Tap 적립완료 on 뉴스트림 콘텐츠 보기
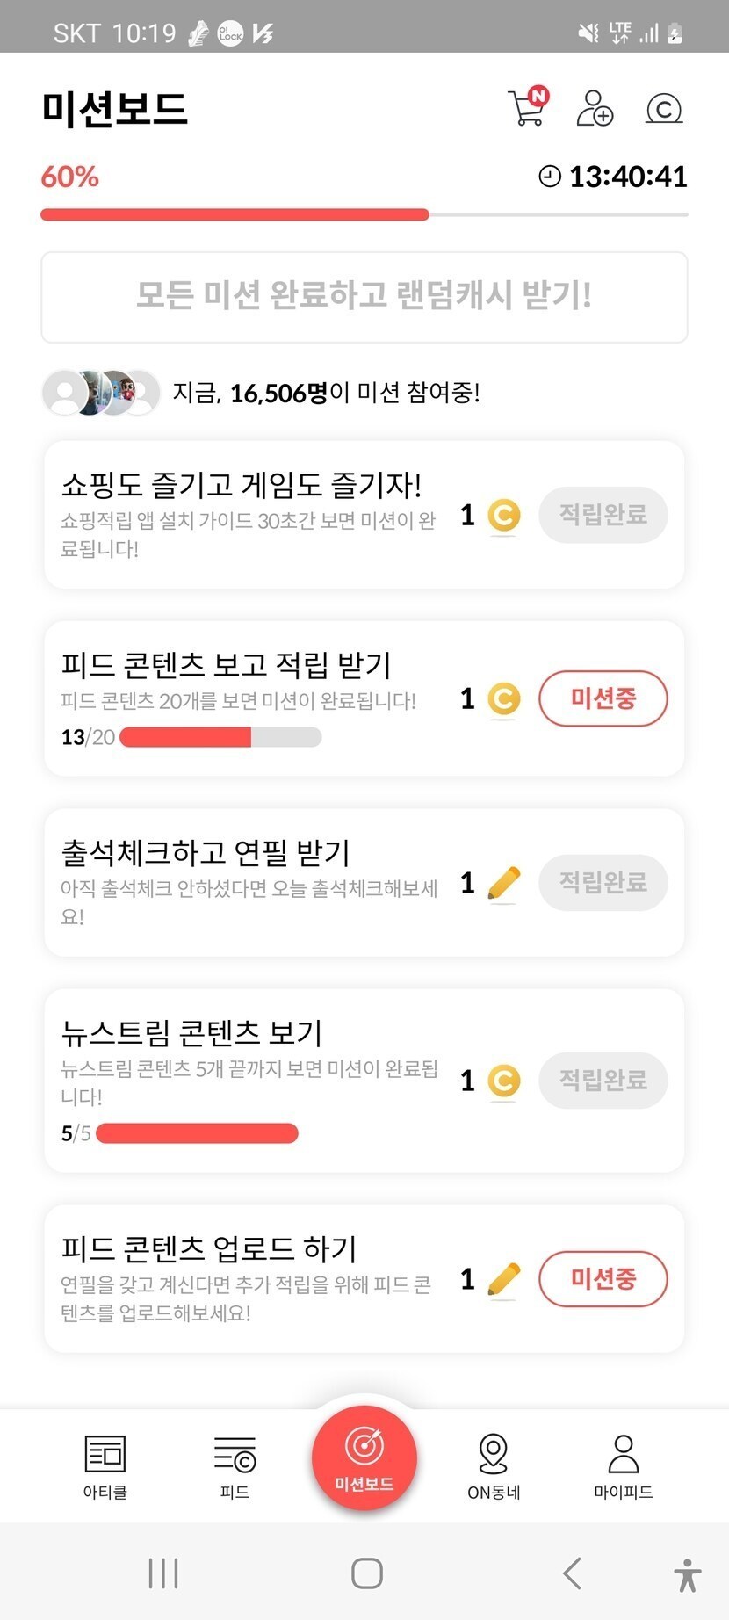729x1620 pixels. point(603,1081)
